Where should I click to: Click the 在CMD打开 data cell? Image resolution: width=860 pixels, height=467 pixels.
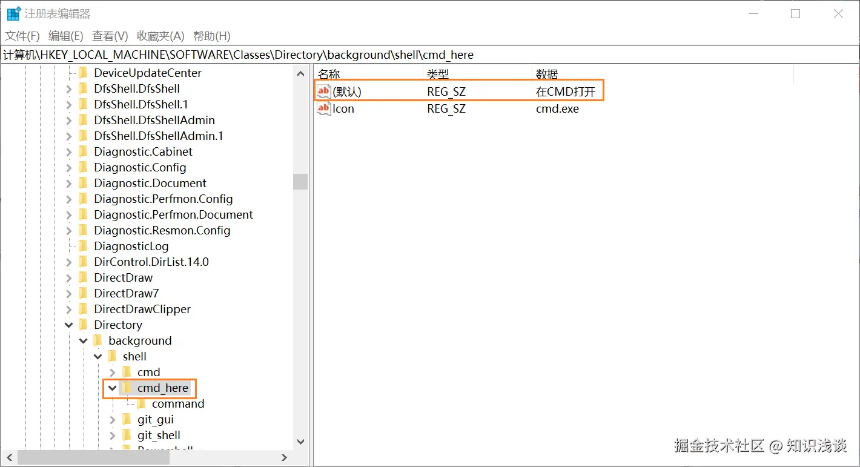pyautogui.click(x=566, y=91)
